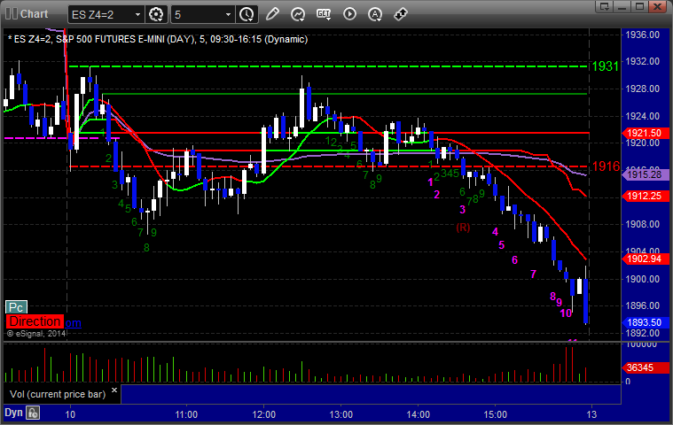
Task: Click the symbol linking arrows icon
Action: pos(401,14)
